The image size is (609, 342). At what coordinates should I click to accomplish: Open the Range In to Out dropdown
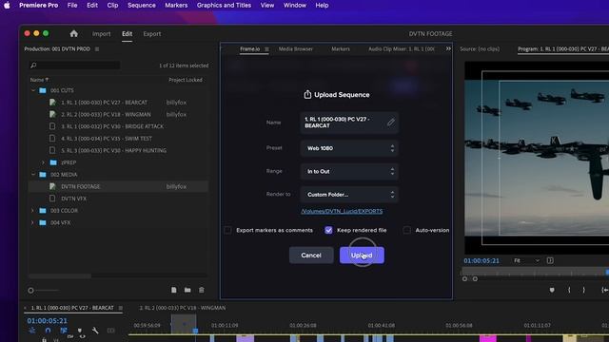coord(349,171)
